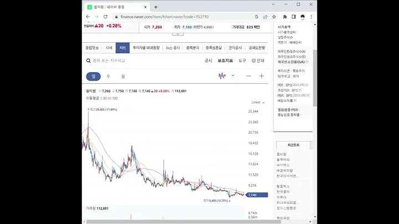Click the finance.naver.com address bar
The image size is (399, 224).
click(165, 17)
